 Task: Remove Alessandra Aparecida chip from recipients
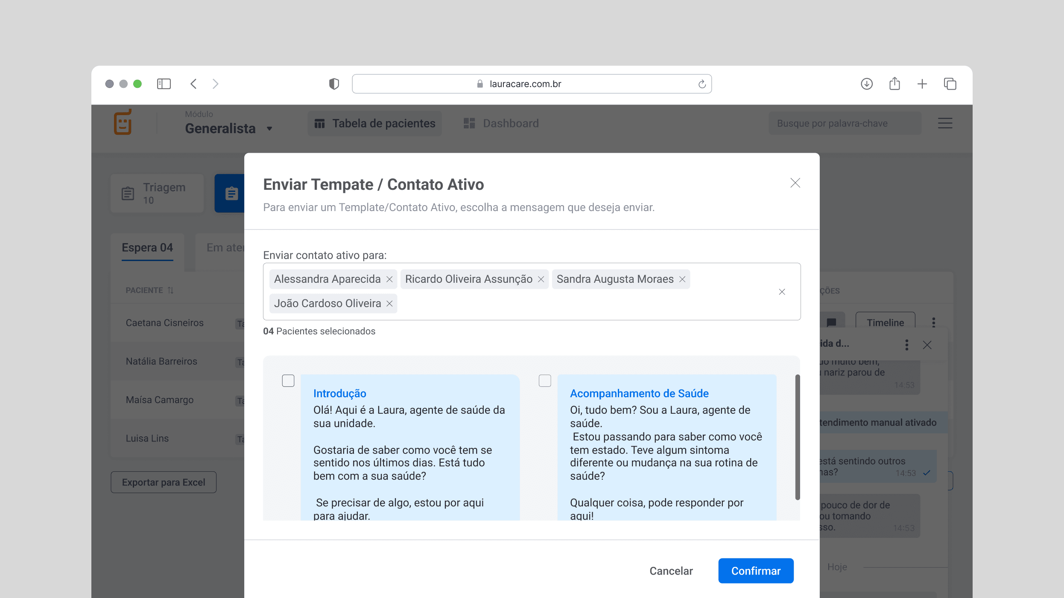pos(389,279)
